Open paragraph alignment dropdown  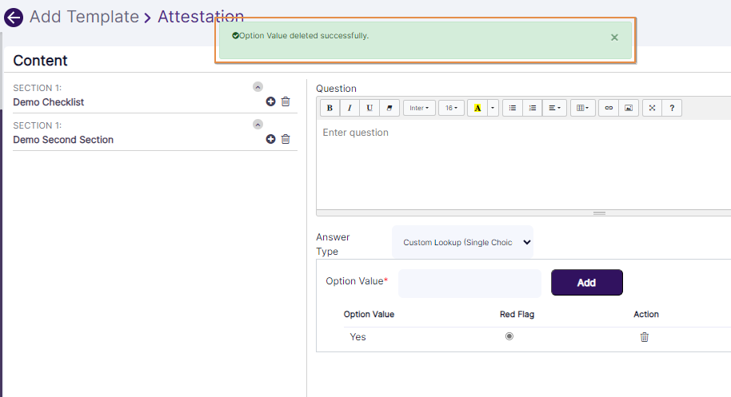(554, 108)
